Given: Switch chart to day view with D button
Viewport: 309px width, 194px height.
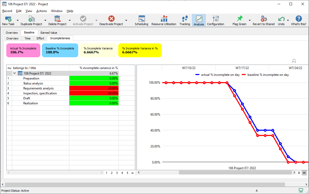Looking at the screenshot, I should (299, 173).
